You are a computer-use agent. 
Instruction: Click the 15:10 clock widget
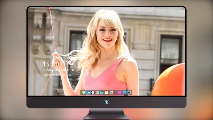[x=51, y=64]
